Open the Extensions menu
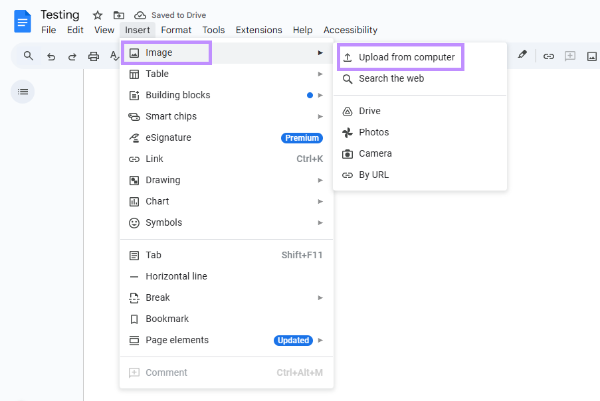Screen dimensions: 600x401 tap(258, 30)
